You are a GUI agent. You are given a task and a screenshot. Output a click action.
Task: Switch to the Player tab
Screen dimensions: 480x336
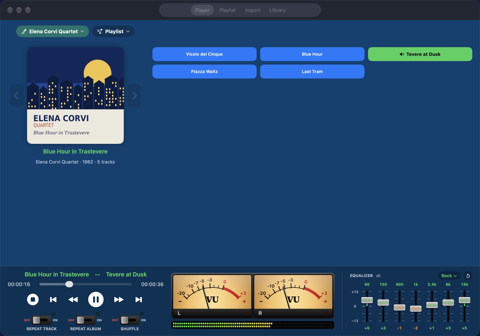coord(202,10)
